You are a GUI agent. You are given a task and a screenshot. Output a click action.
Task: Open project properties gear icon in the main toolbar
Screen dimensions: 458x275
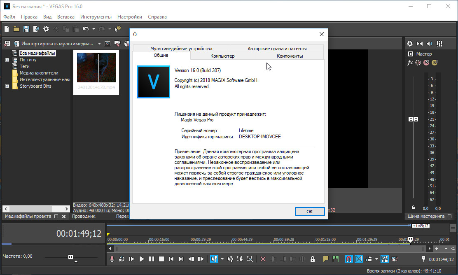pos(46,29)
